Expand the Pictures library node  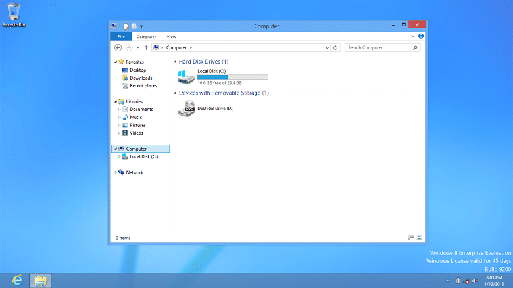(x=120, y=125)
